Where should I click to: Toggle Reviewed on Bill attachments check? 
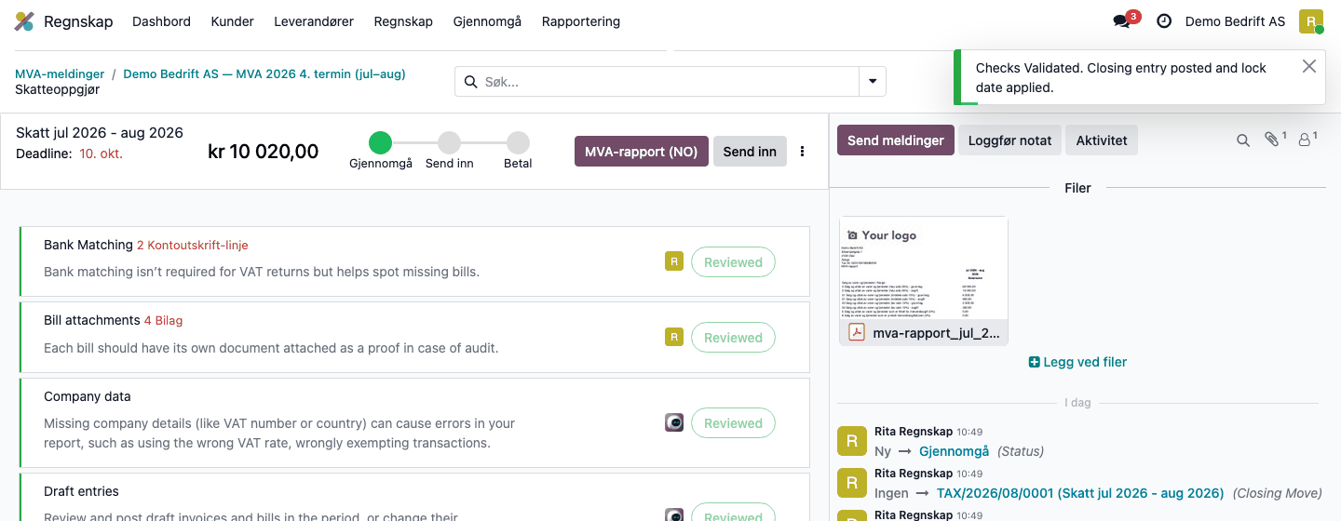733,338
